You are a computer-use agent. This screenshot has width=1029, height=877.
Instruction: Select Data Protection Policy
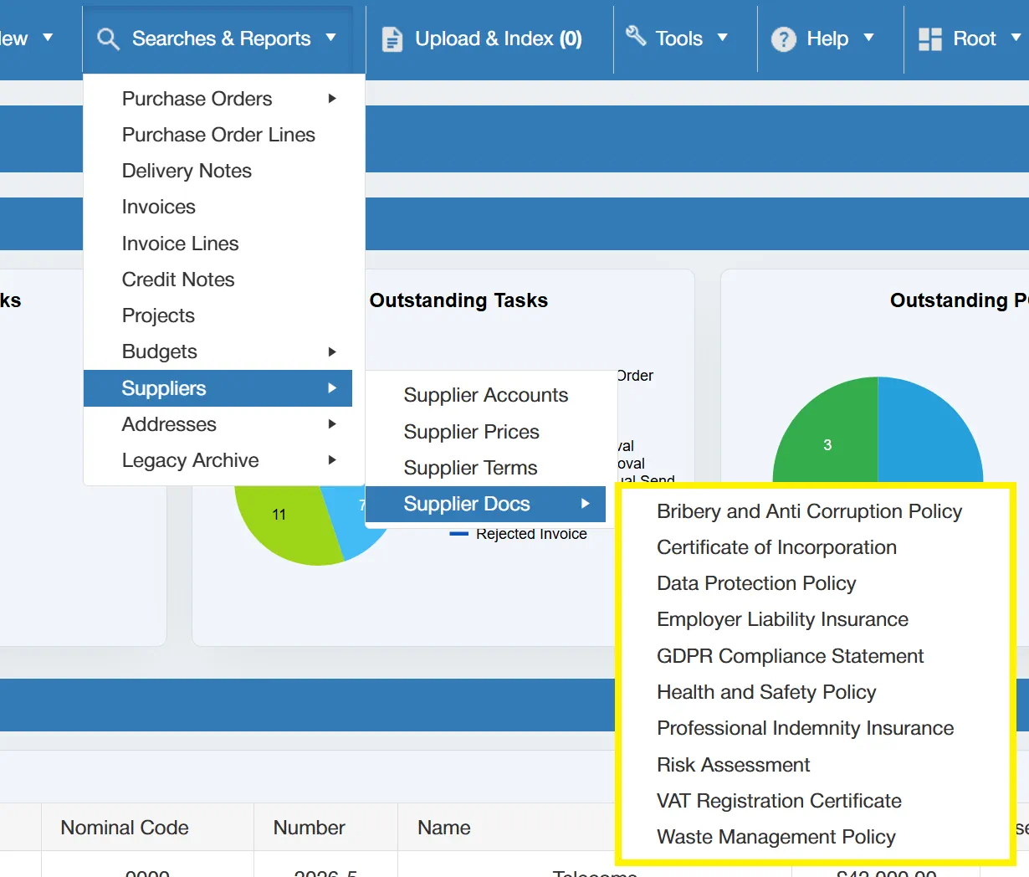(756, 583)
